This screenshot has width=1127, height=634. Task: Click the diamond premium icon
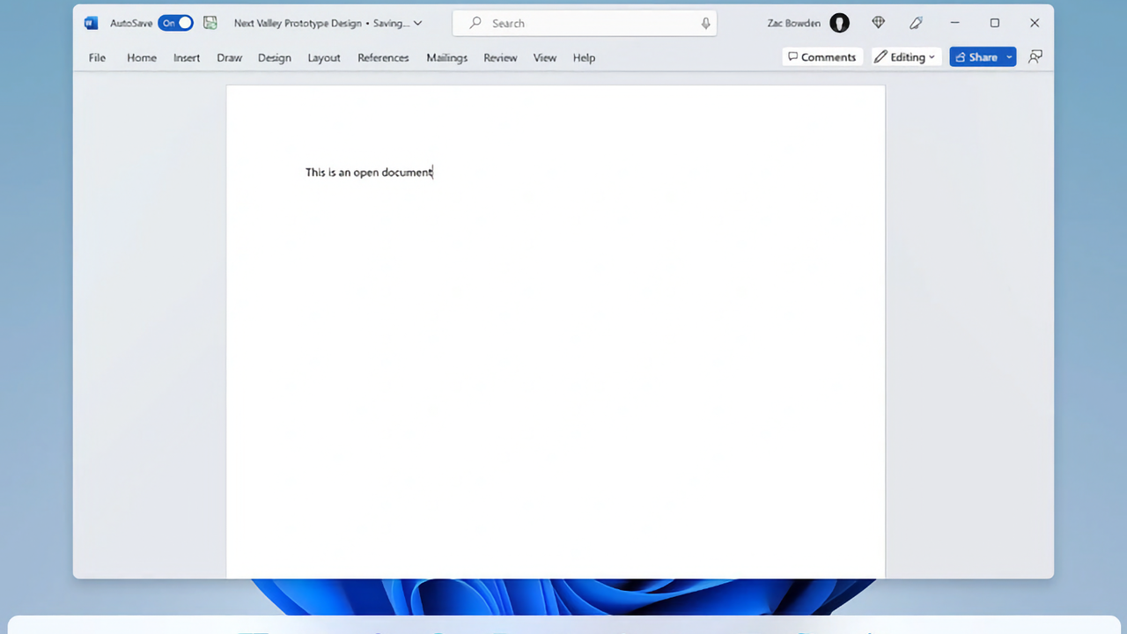click(878, 23)
